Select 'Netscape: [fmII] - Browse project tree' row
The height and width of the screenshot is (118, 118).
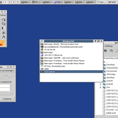71,44
